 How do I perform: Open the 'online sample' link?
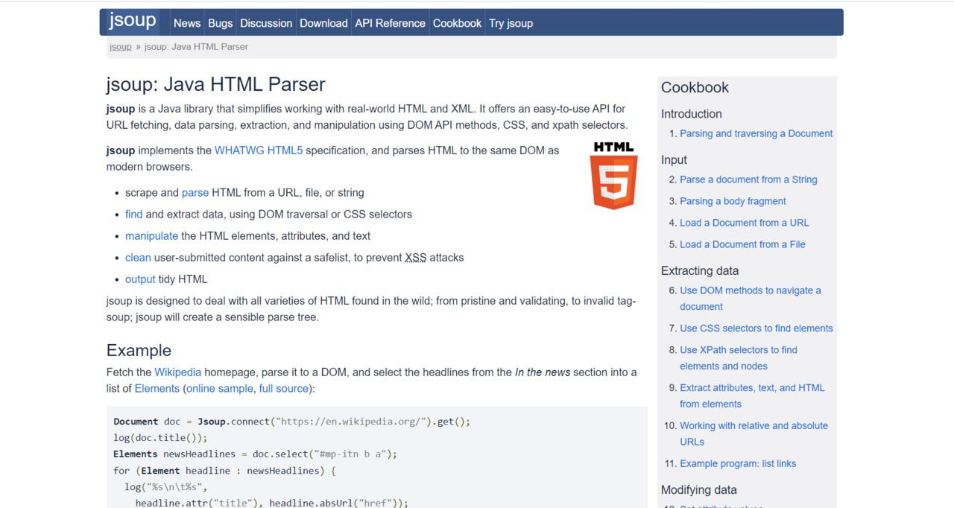pyautogui.click(x=219, y=388)
